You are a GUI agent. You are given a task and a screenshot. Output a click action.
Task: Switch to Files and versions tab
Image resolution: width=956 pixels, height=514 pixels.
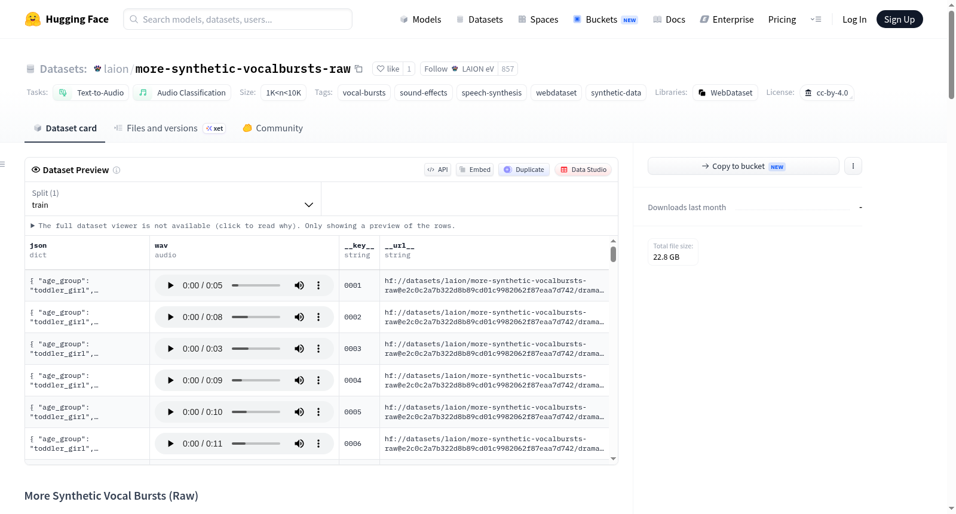[x=170, y=128]
